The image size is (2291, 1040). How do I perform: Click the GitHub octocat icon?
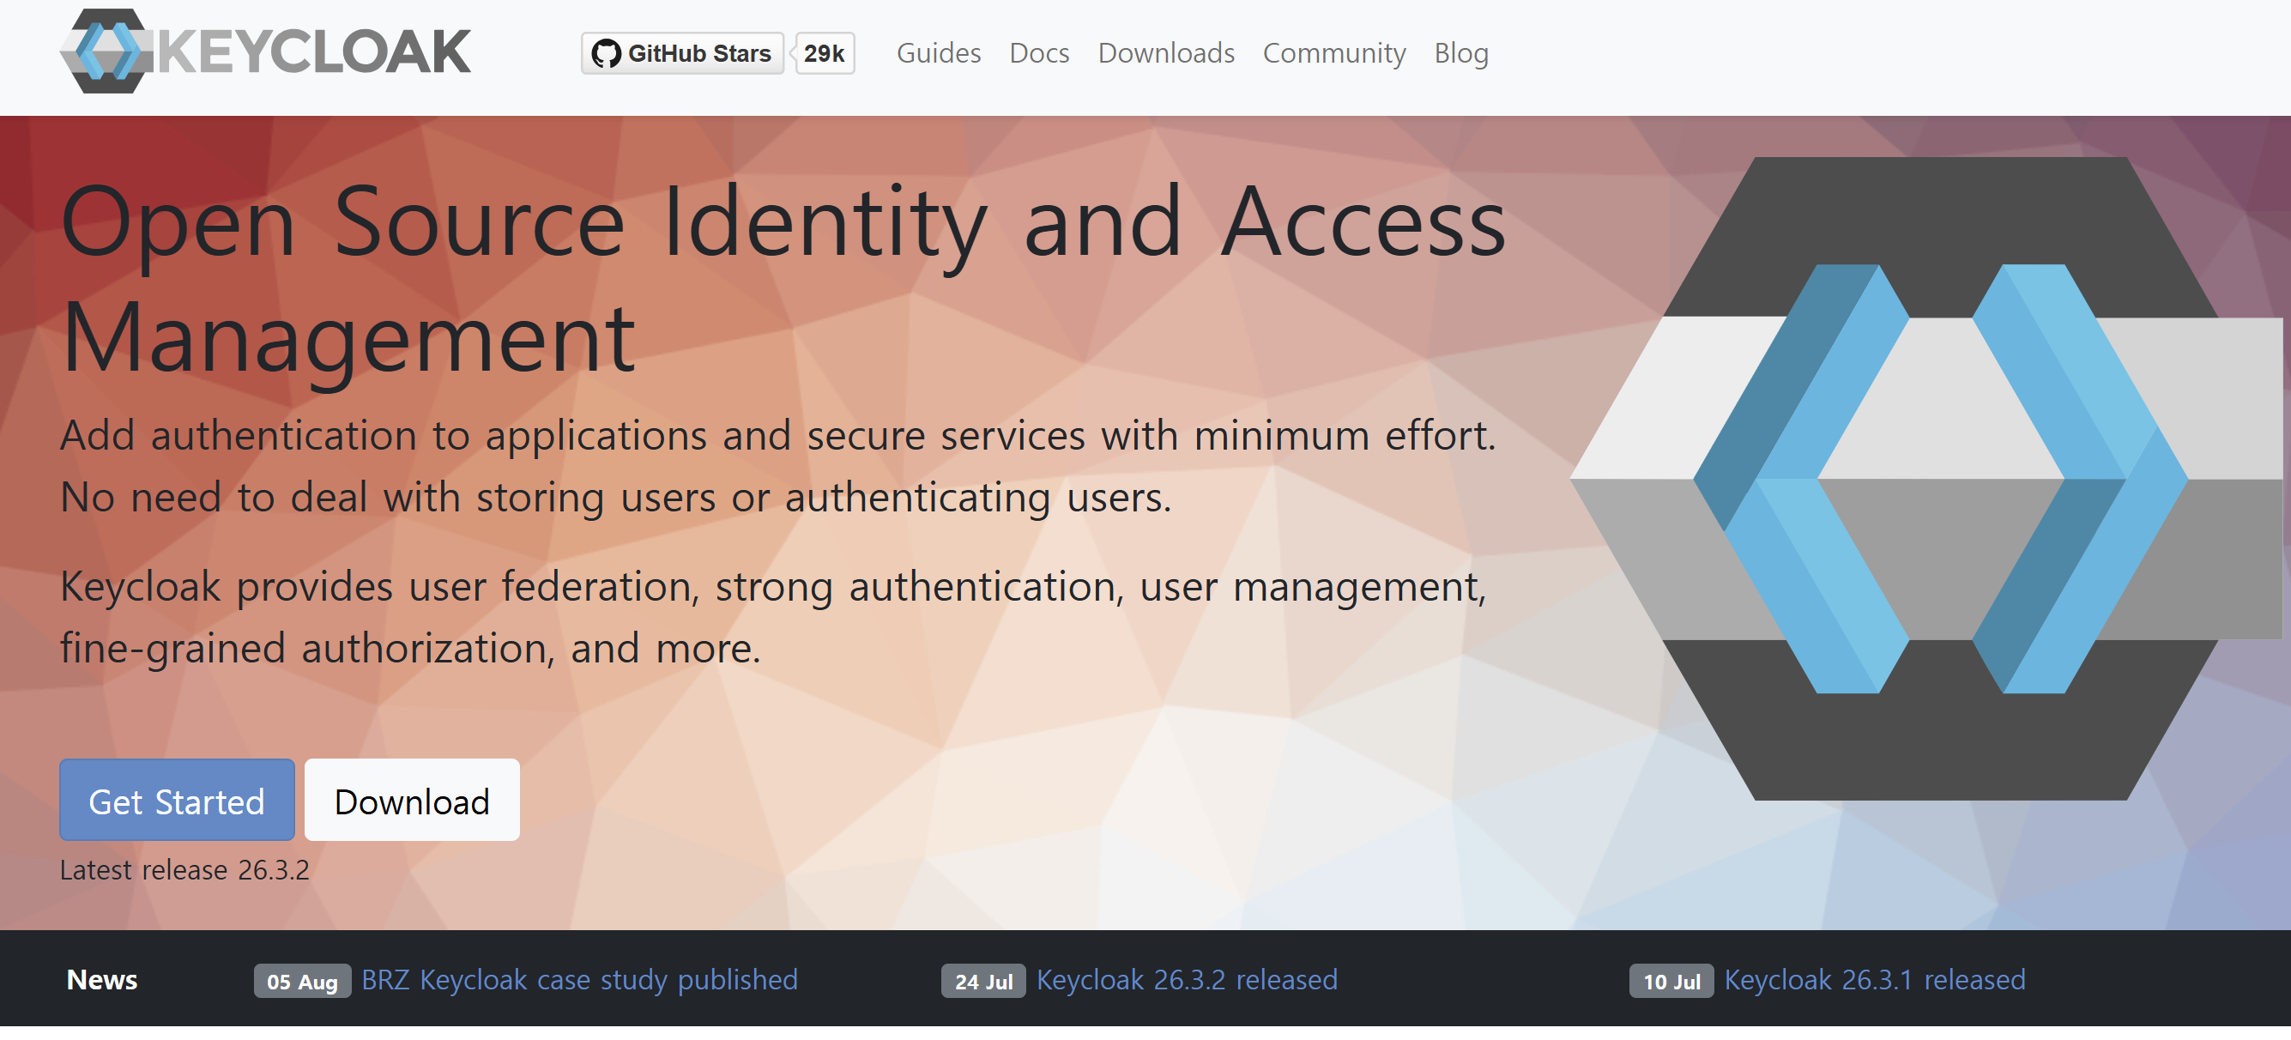click(x=607, y=53)
